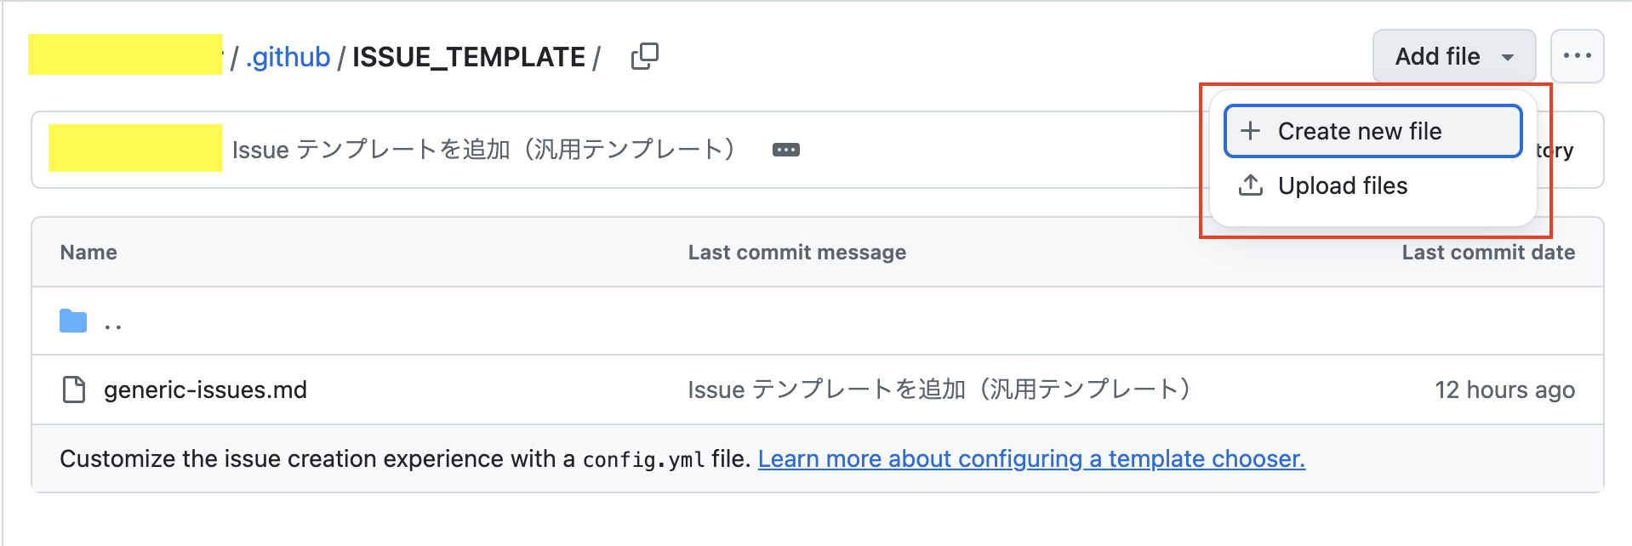Click the upload icon beside Upload files
The width and height of the screenshot is (1632, 546).
point(1250,185)
